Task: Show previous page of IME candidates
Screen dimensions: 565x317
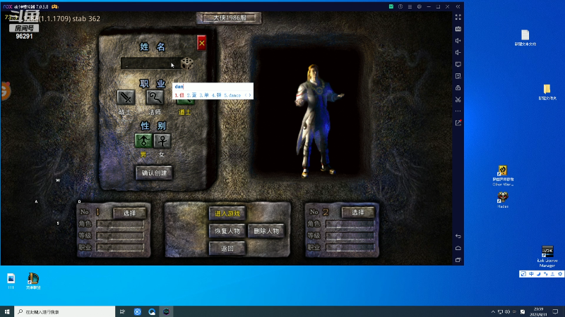Action: [246, 95]
